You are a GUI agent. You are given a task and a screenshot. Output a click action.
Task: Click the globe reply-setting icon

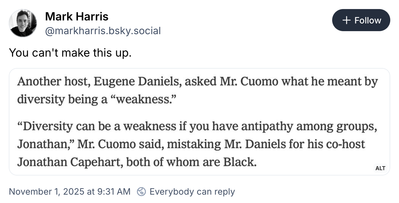point(141,192)
